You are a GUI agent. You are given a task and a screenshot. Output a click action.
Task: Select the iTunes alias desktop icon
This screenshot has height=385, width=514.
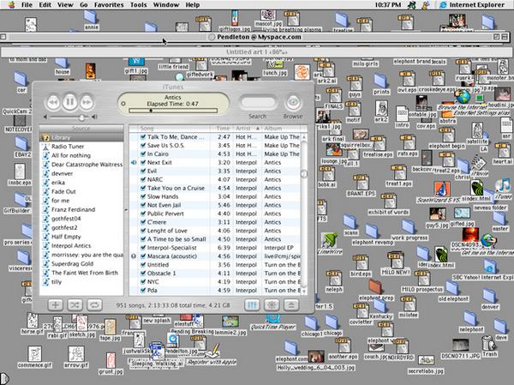(503, 189)
